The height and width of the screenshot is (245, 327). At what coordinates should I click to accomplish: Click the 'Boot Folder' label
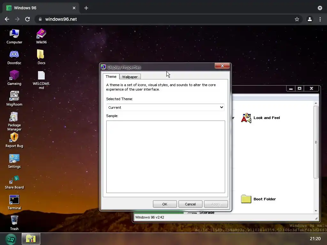[x=265, y=199]
